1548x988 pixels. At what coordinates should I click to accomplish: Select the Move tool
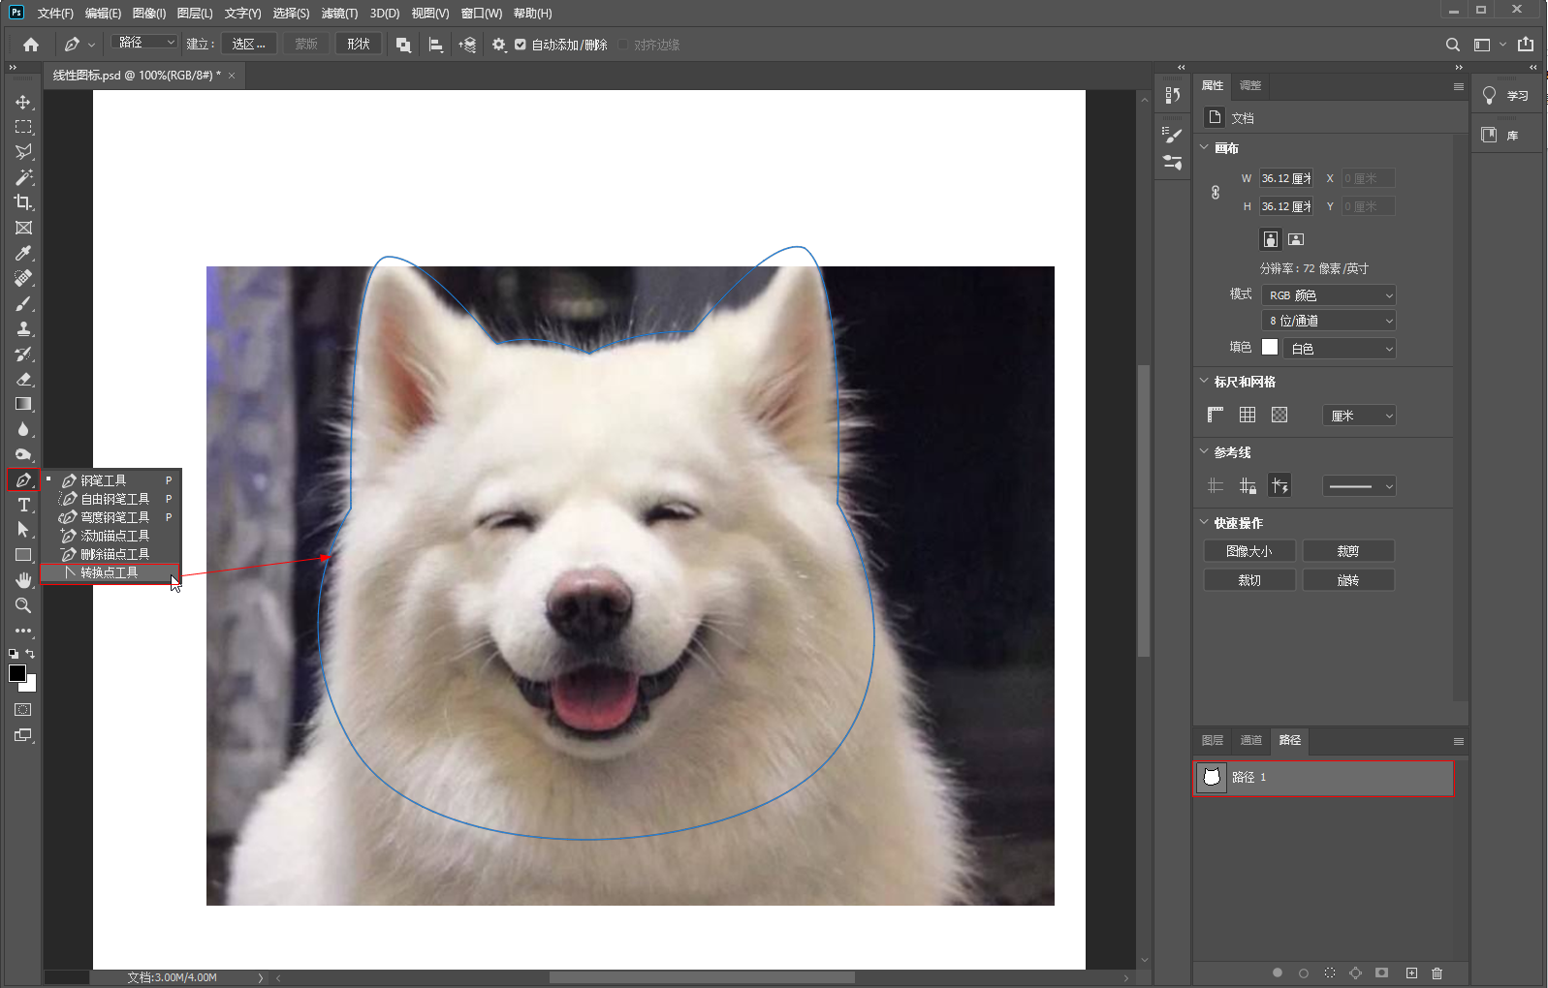(23, 102)
